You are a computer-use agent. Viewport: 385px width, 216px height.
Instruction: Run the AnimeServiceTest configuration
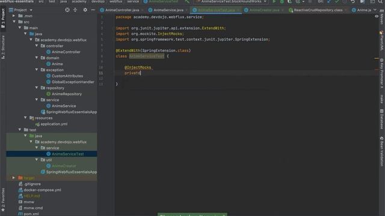click(274, 2)
